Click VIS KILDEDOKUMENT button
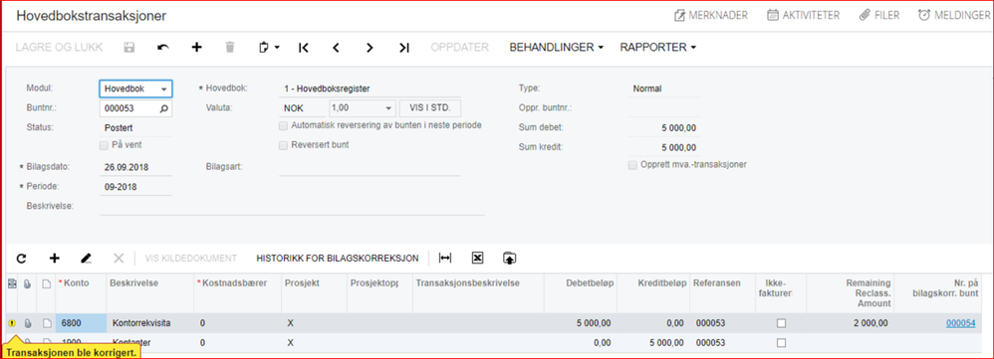994x359 pixels. coord(191,259)
